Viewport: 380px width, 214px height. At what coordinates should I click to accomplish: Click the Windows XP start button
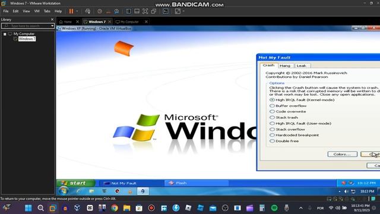click(x=75, y=183)
